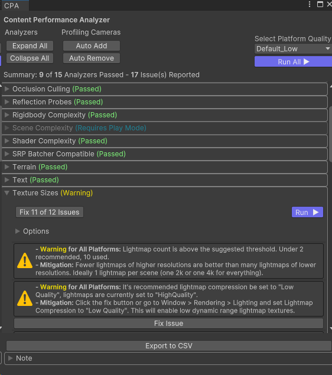
Task: Click the analyzer list vertical scrollbar
Action: pos(330,135)
